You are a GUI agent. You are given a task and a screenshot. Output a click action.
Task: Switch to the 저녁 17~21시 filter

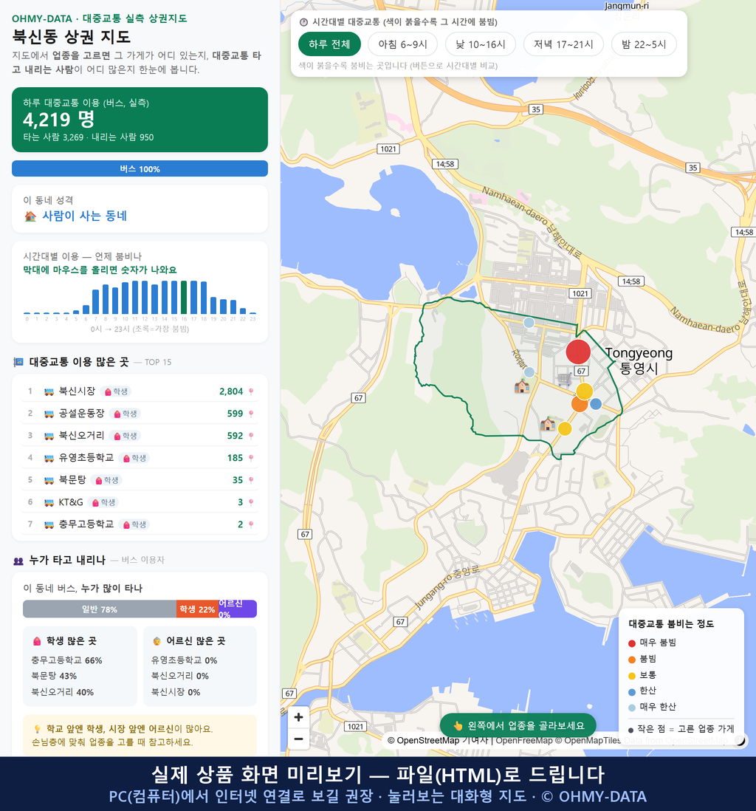(x=563, y=44)
